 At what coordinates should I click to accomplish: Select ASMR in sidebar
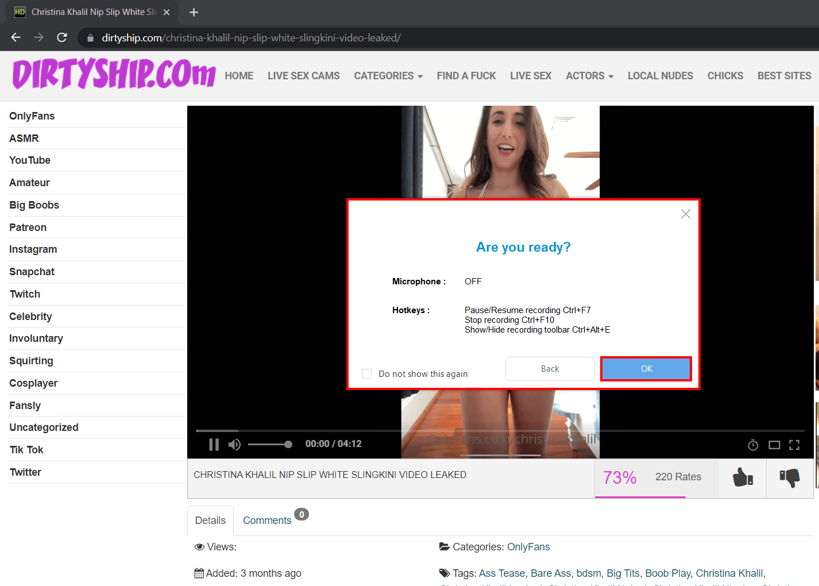pyautogui.click(x=24, y=138)
